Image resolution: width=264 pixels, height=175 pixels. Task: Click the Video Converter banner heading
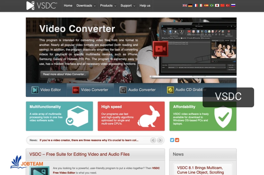click(77, 29)
